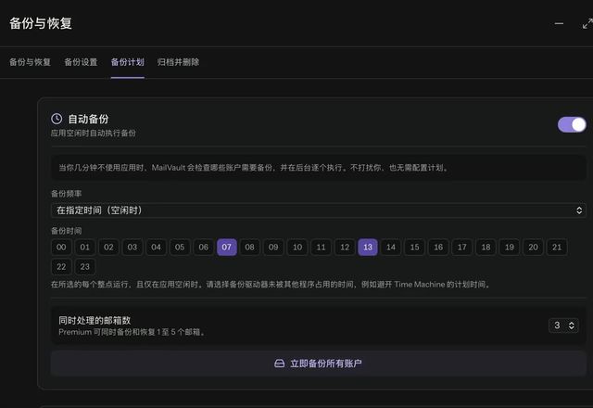
Task: Select backup hour 14
Action: coord(391,248)
